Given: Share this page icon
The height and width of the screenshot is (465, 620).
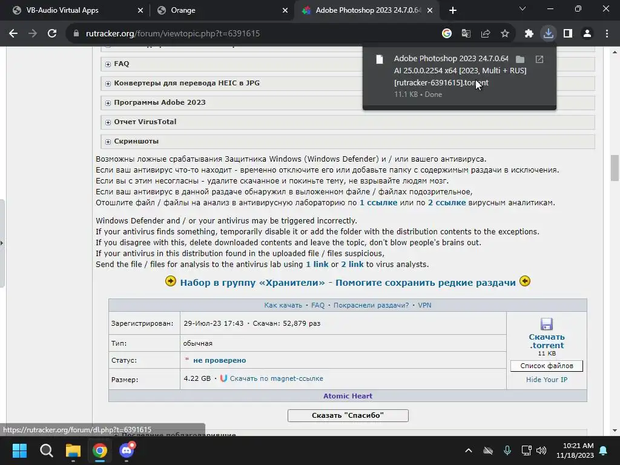Looking at the screenshot, I should [x=486, y=34].
